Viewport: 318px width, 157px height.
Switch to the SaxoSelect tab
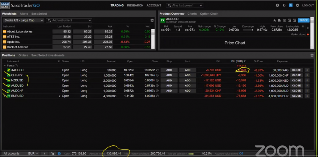pyautogui.click(x=39, y=14)
